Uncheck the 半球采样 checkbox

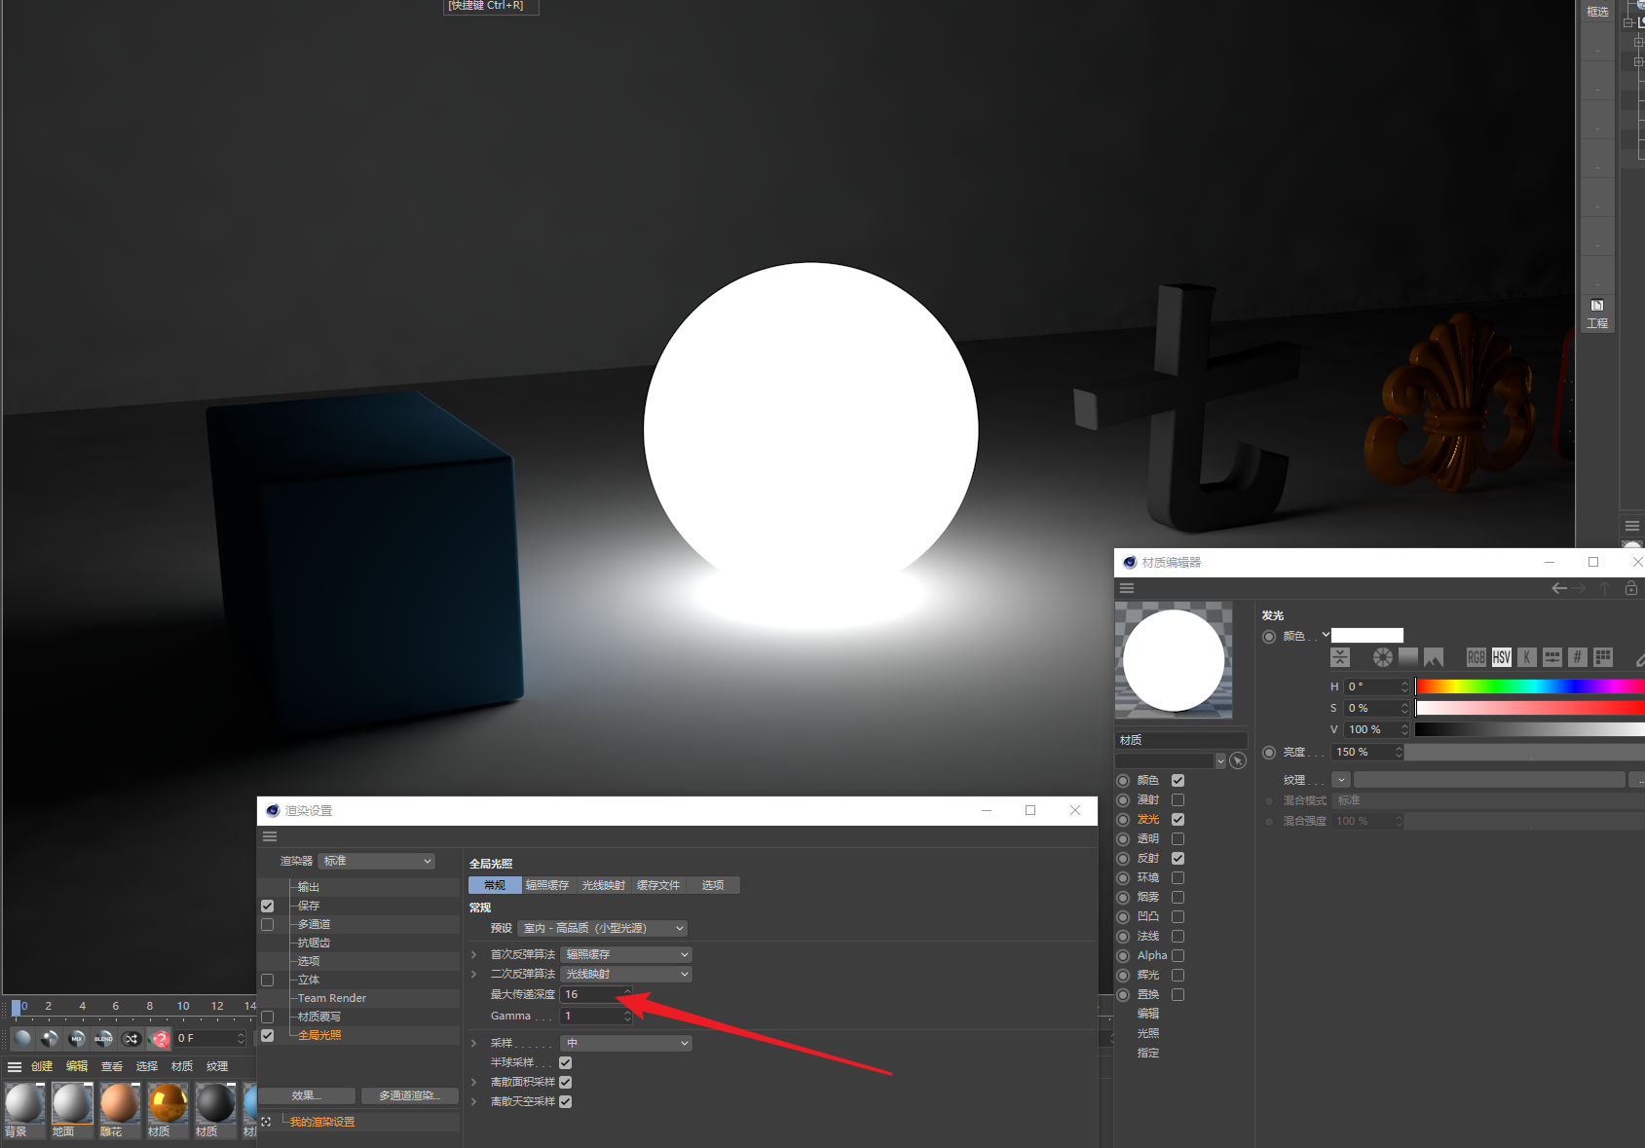click(565, 1062)
